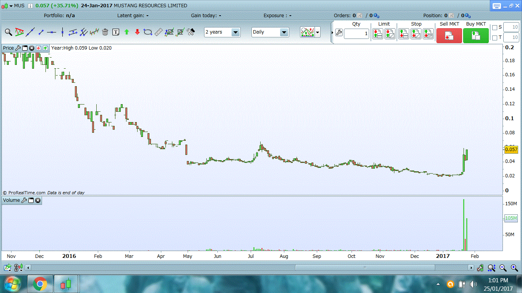
Task: Click the Qty quantity input field
Action: coord(357,34)
